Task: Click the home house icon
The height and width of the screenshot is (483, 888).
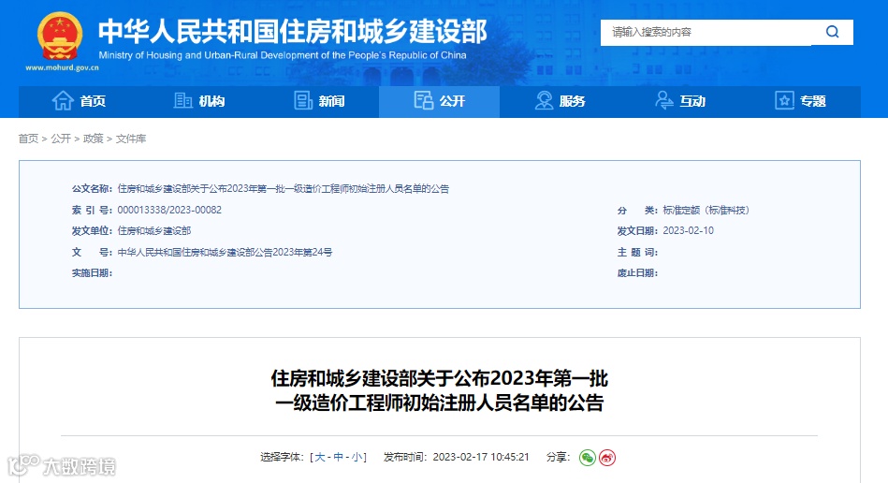Action: [x=63, y=101]
